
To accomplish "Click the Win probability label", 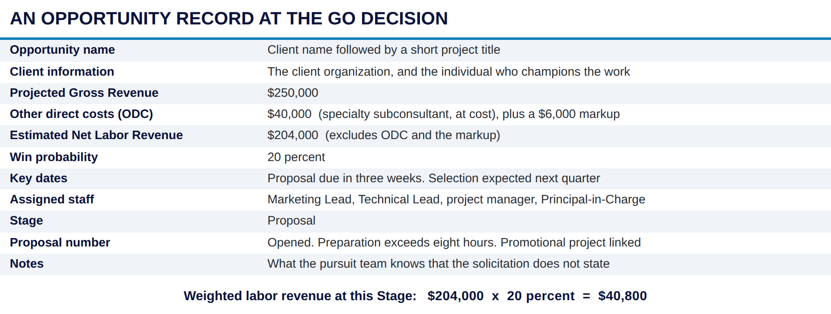I will (x=54, y=157).
